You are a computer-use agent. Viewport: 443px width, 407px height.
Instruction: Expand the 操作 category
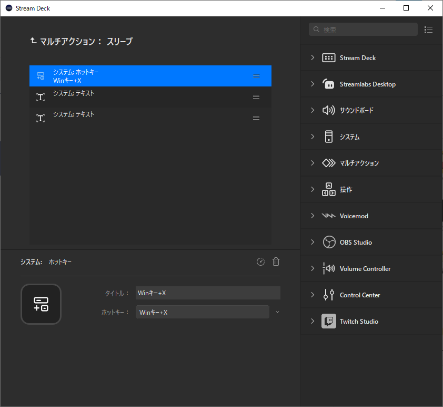[x=313, y=189]
